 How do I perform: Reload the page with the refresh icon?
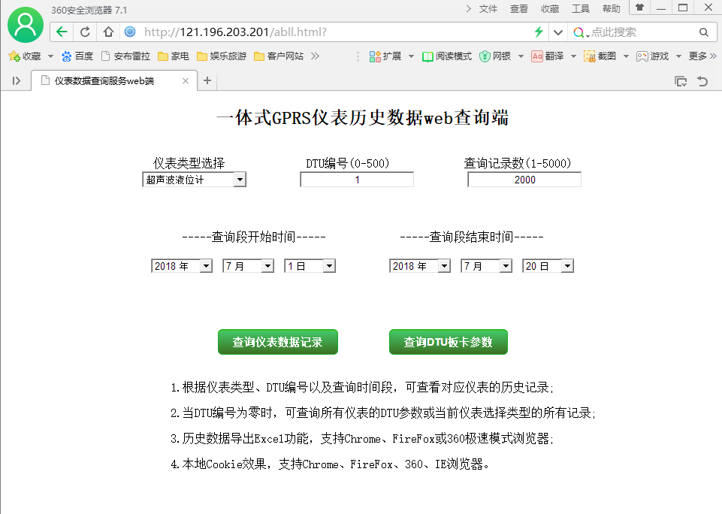tap(85, 32)
